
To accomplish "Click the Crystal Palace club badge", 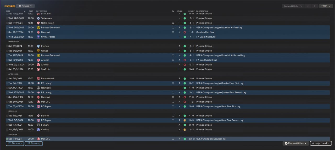I will 38,37.
